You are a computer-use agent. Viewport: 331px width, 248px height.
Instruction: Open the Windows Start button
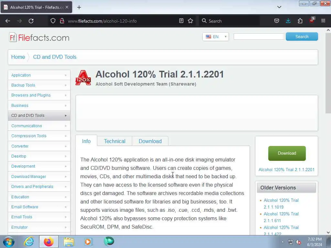point(9,242)
